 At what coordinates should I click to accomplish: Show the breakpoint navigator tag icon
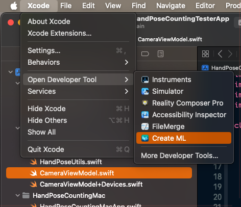tap(145, 54)
